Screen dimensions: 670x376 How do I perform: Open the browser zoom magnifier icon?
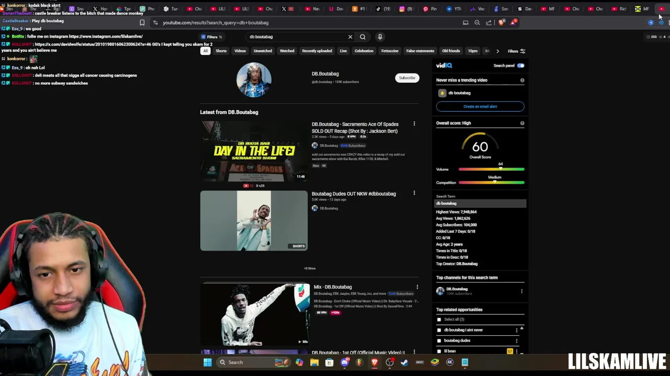pyautogui.click(x=477, y=22)
